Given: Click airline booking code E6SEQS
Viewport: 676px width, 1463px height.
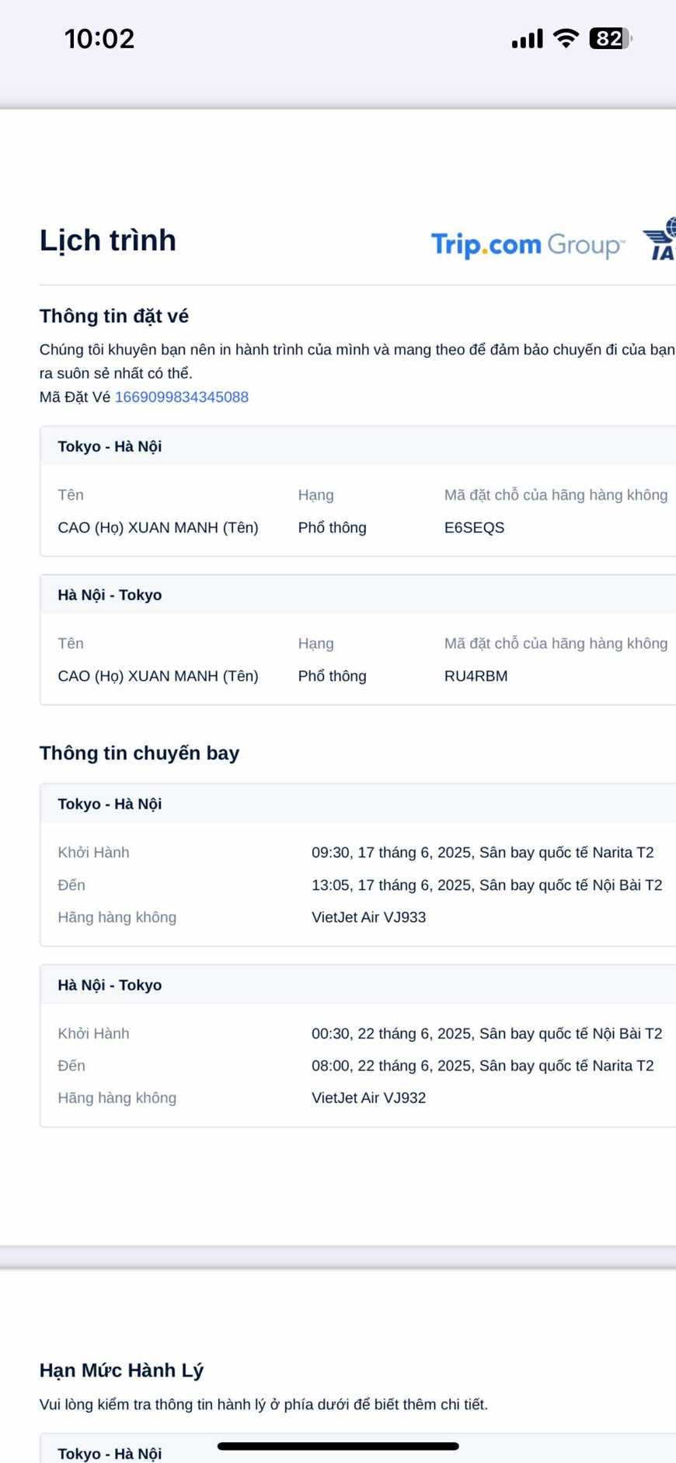Looking at the screenshot, I should tap(474, 528).
